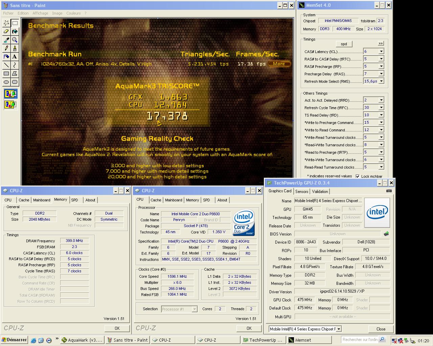Open the TS Read Delay (tRD) dropdown
The width and height of the screenshot is (433, 346).
point(381,115)
